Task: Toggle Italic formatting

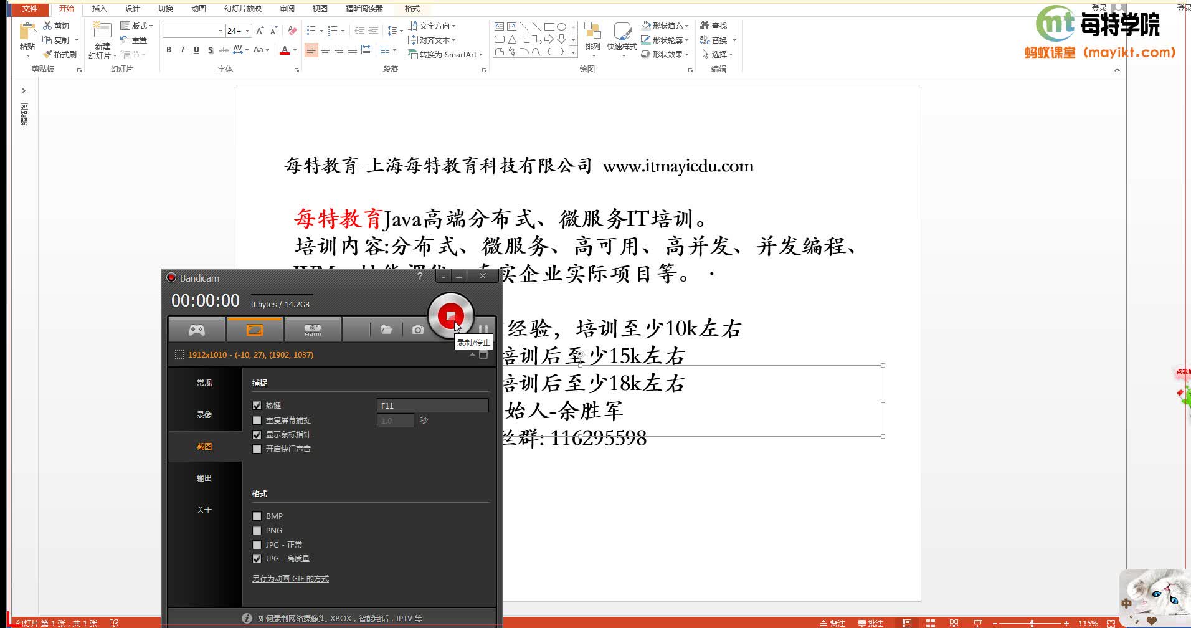Action: click(183, 50)
